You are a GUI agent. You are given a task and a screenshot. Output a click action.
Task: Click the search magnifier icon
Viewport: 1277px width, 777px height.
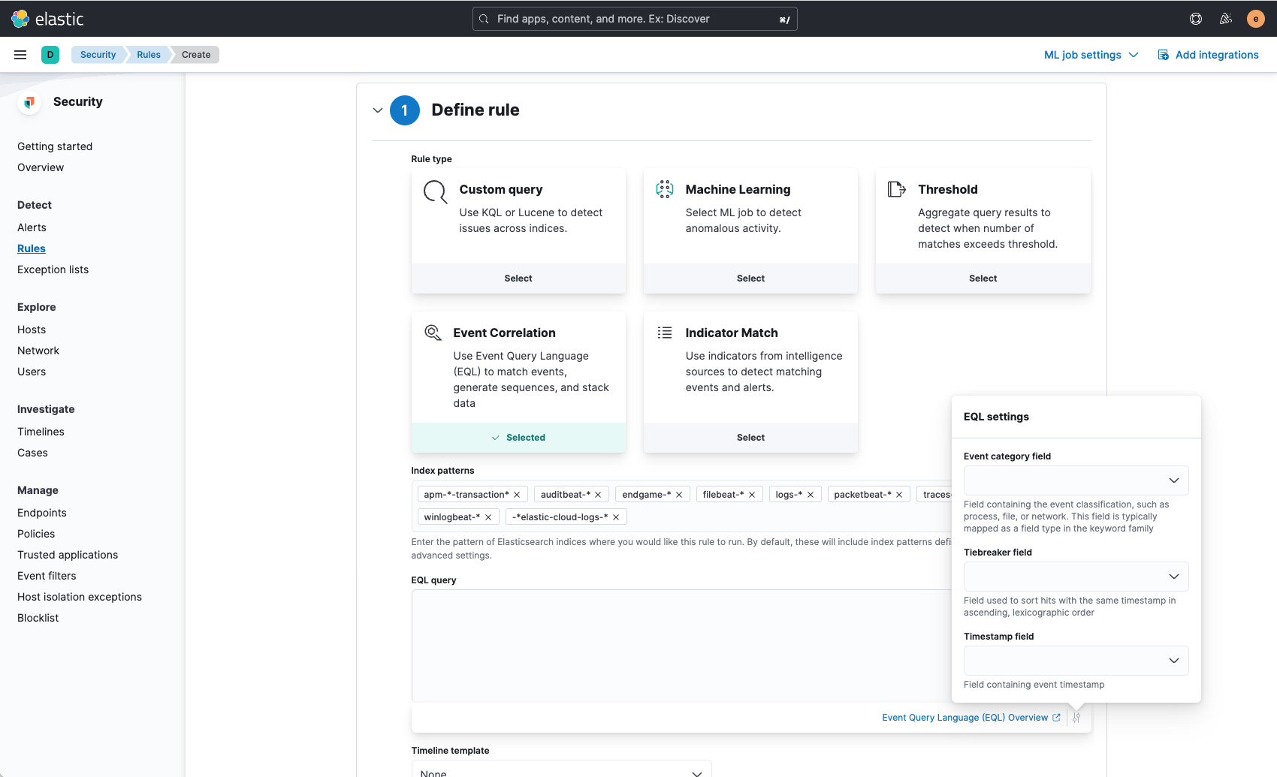coord(485,19)
